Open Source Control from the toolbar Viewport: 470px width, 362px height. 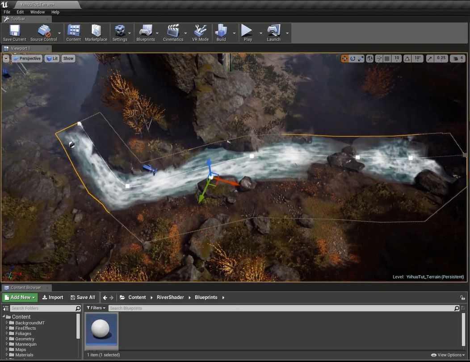point(43,33)
